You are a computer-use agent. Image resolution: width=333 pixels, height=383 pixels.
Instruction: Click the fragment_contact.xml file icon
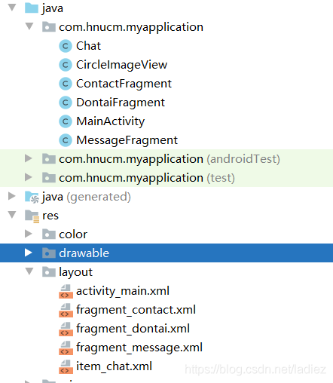[x=66, y=310]
